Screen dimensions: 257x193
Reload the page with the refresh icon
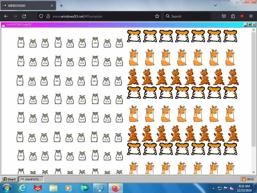(24, 16)
